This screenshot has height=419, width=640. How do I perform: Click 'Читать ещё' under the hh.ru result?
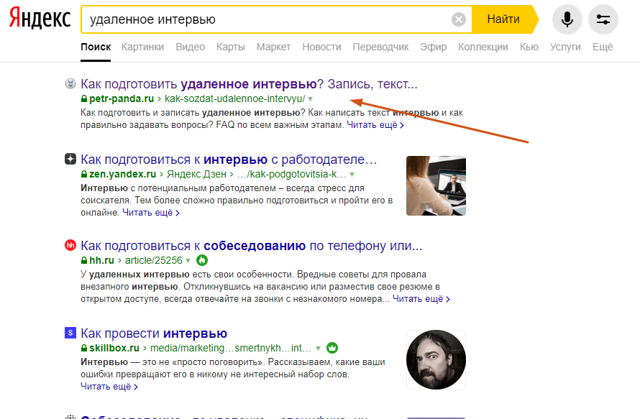tap(421, 299)
